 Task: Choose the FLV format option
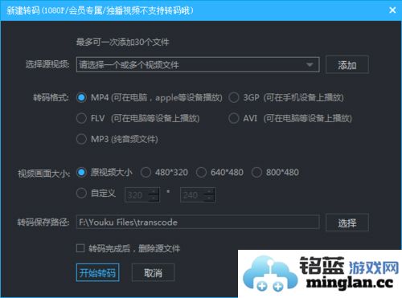(81, 118)
